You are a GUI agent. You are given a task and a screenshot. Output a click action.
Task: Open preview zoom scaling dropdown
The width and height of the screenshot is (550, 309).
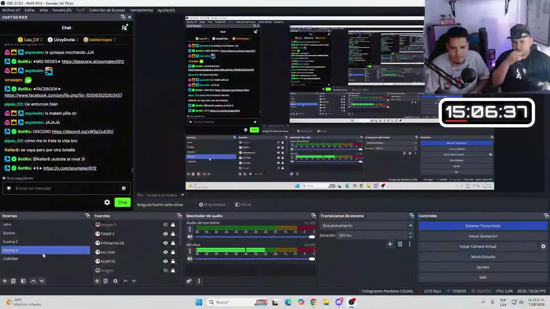pyautogui.click(x=161, y=195)
